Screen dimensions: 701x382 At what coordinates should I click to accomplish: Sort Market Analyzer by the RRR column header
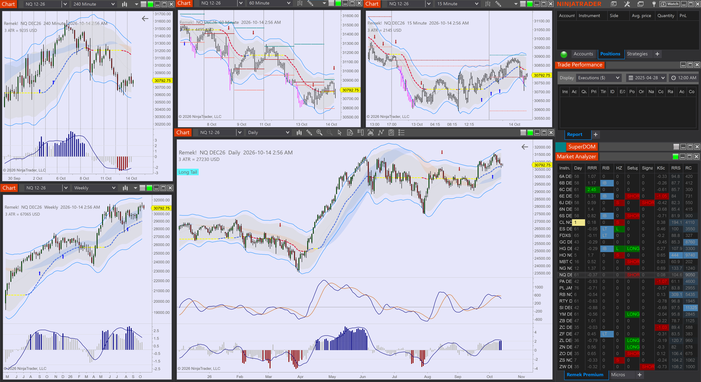(x=592, y=168)
